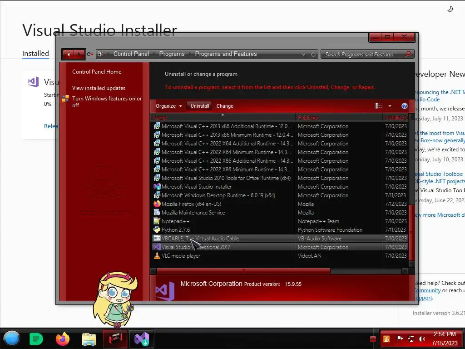Click Programs in the breadcrumb path
Viewport: 465px width, 349px height.
point(172,54)
